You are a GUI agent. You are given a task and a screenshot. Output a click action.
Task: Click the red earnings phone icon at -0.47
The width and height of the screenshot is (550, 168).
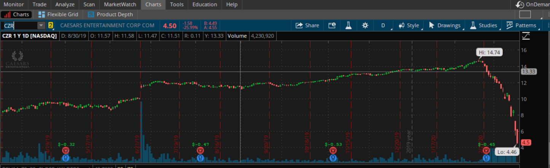coord(201,150)
